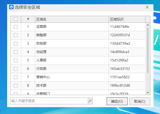Click identifier 15d12f6fa2

119,60
